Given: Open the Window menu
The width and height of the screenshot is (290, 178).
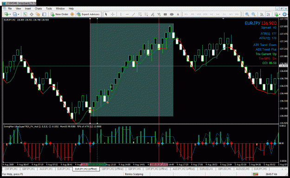Looking at the screenshot, I should point(60,8).
